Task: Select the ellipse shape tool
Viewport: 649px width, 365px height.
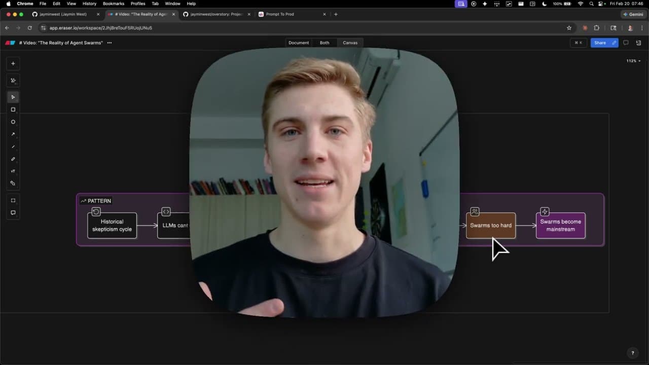Action: [x=13, y=122]
